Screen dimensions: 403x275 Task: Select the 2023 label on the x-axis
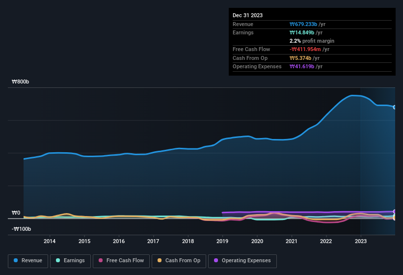(x=361, y=241)
